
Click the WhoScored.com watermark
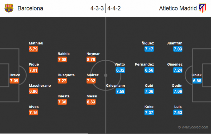pos(193,127)
